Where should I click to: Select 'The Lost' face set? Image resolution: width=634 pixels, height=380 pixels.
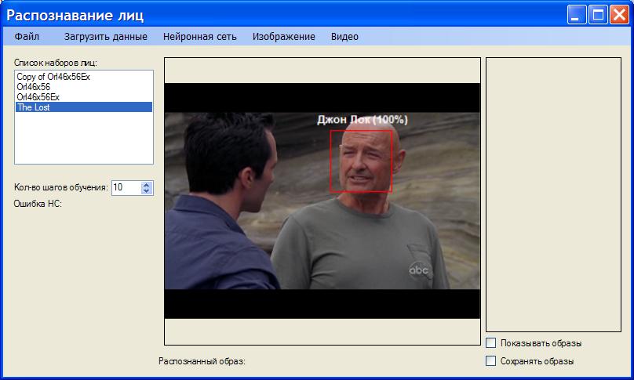(x=84, y=107)
